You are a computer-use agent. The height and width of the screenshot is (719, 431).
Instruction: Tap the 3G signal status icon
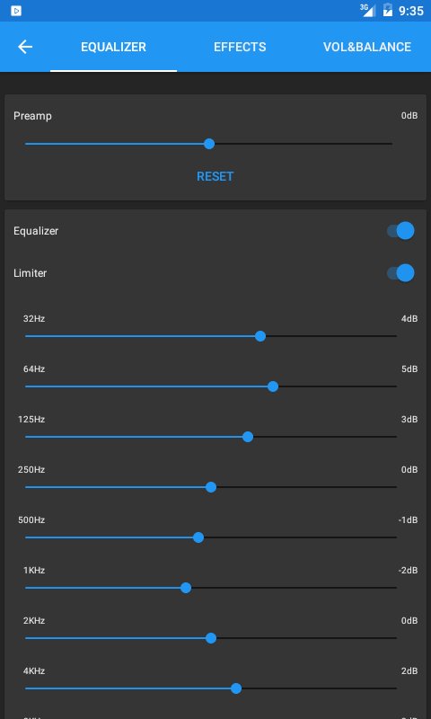pos(367,10)
